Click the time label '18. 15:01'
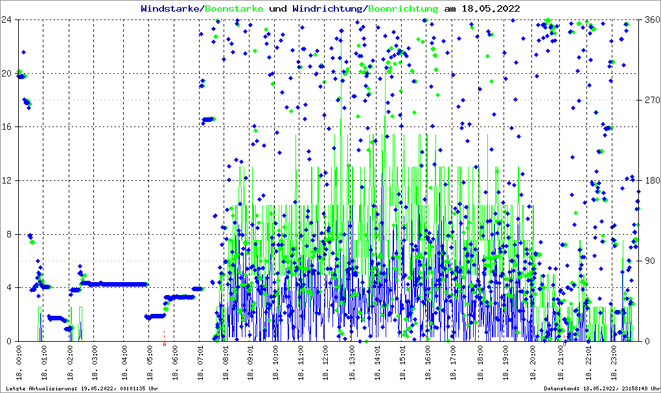Screen dimensions: 661x393 coord(402,363)
